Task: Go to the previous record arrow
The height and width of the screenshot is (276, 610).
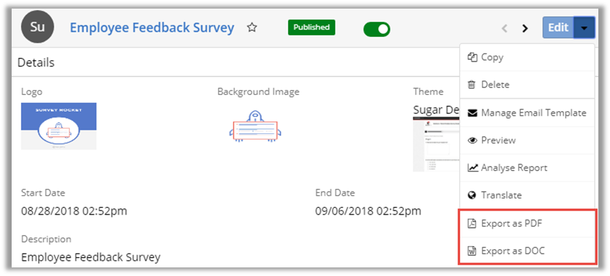Action: 504,28
